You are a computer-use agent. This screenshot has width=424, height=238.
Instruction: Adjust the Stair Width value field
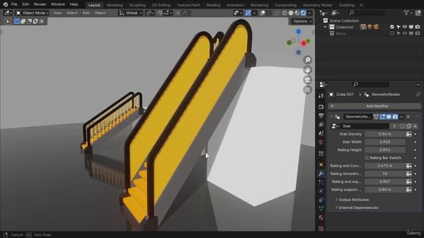(x=385, y=142)
